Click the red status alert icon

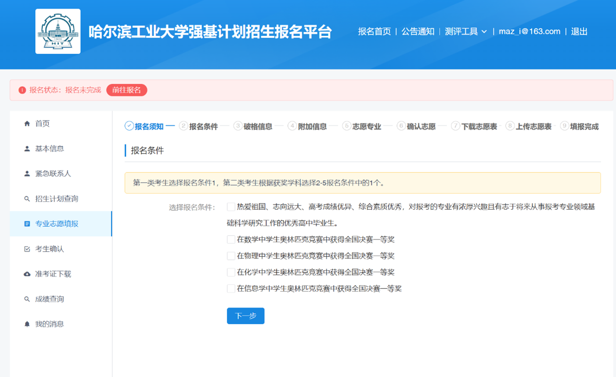point(22,90)
